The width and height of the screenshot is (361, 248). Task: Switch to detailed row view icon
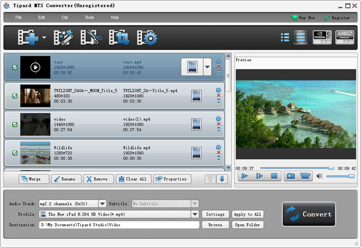[301, 37]
